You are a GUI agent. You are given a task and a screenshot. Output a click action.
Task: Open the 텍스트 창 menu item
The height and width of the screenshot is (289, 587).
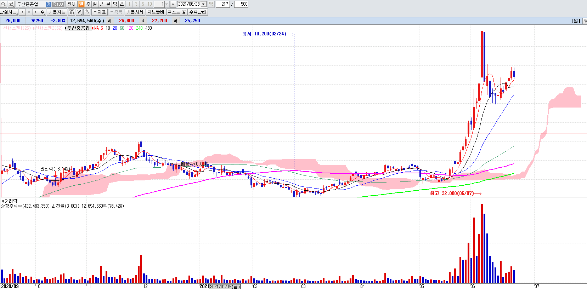coord(177,12)
